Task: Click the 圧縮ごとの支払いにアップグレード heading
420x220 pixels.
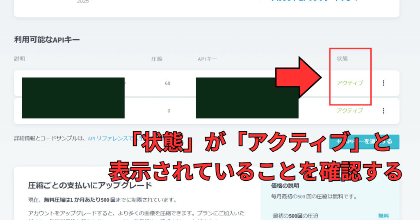Action: (90, 185)
